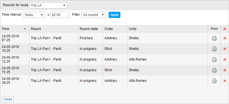Open the Rounds for route dropdown
The width and height of the screenshot is (229, 104).
click(48, 5)
